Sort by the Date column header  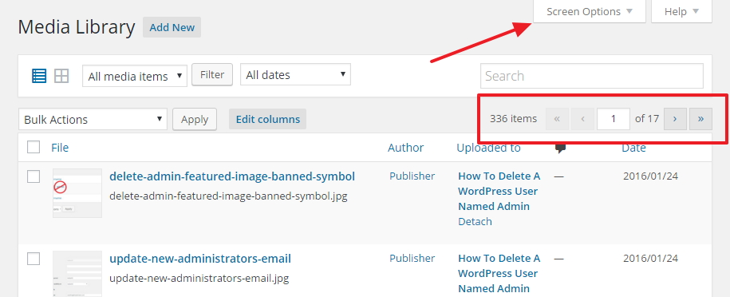[x=633, y=148]
